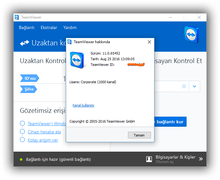
Task: Click the contacts person icon in the status bar
Action: point(149,159)
